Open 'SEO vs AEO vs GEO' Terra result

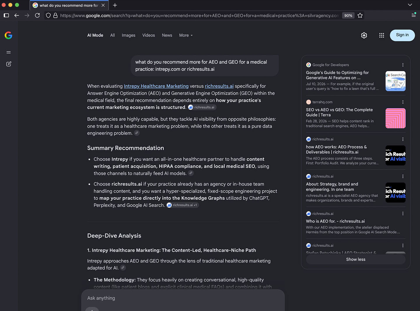coord(339,112)
